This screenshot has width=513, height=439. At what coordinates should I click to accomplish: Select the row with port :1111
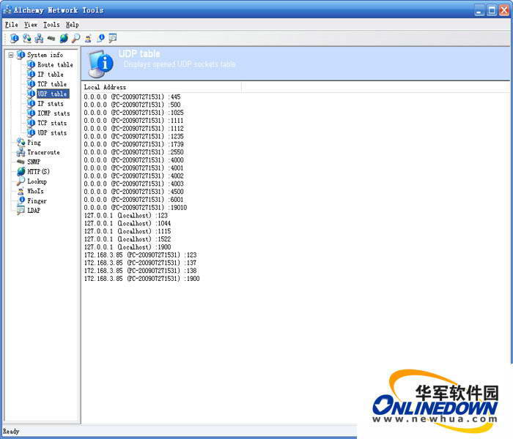[x=134, y=121]
